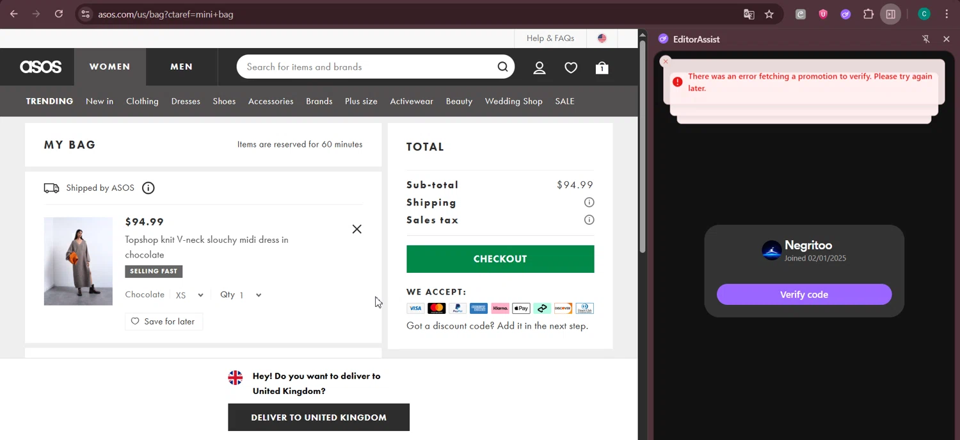Bookmark this page with star icon
Image resolution: width=960 pixels, height=440 pixels.
coord(769,14)
